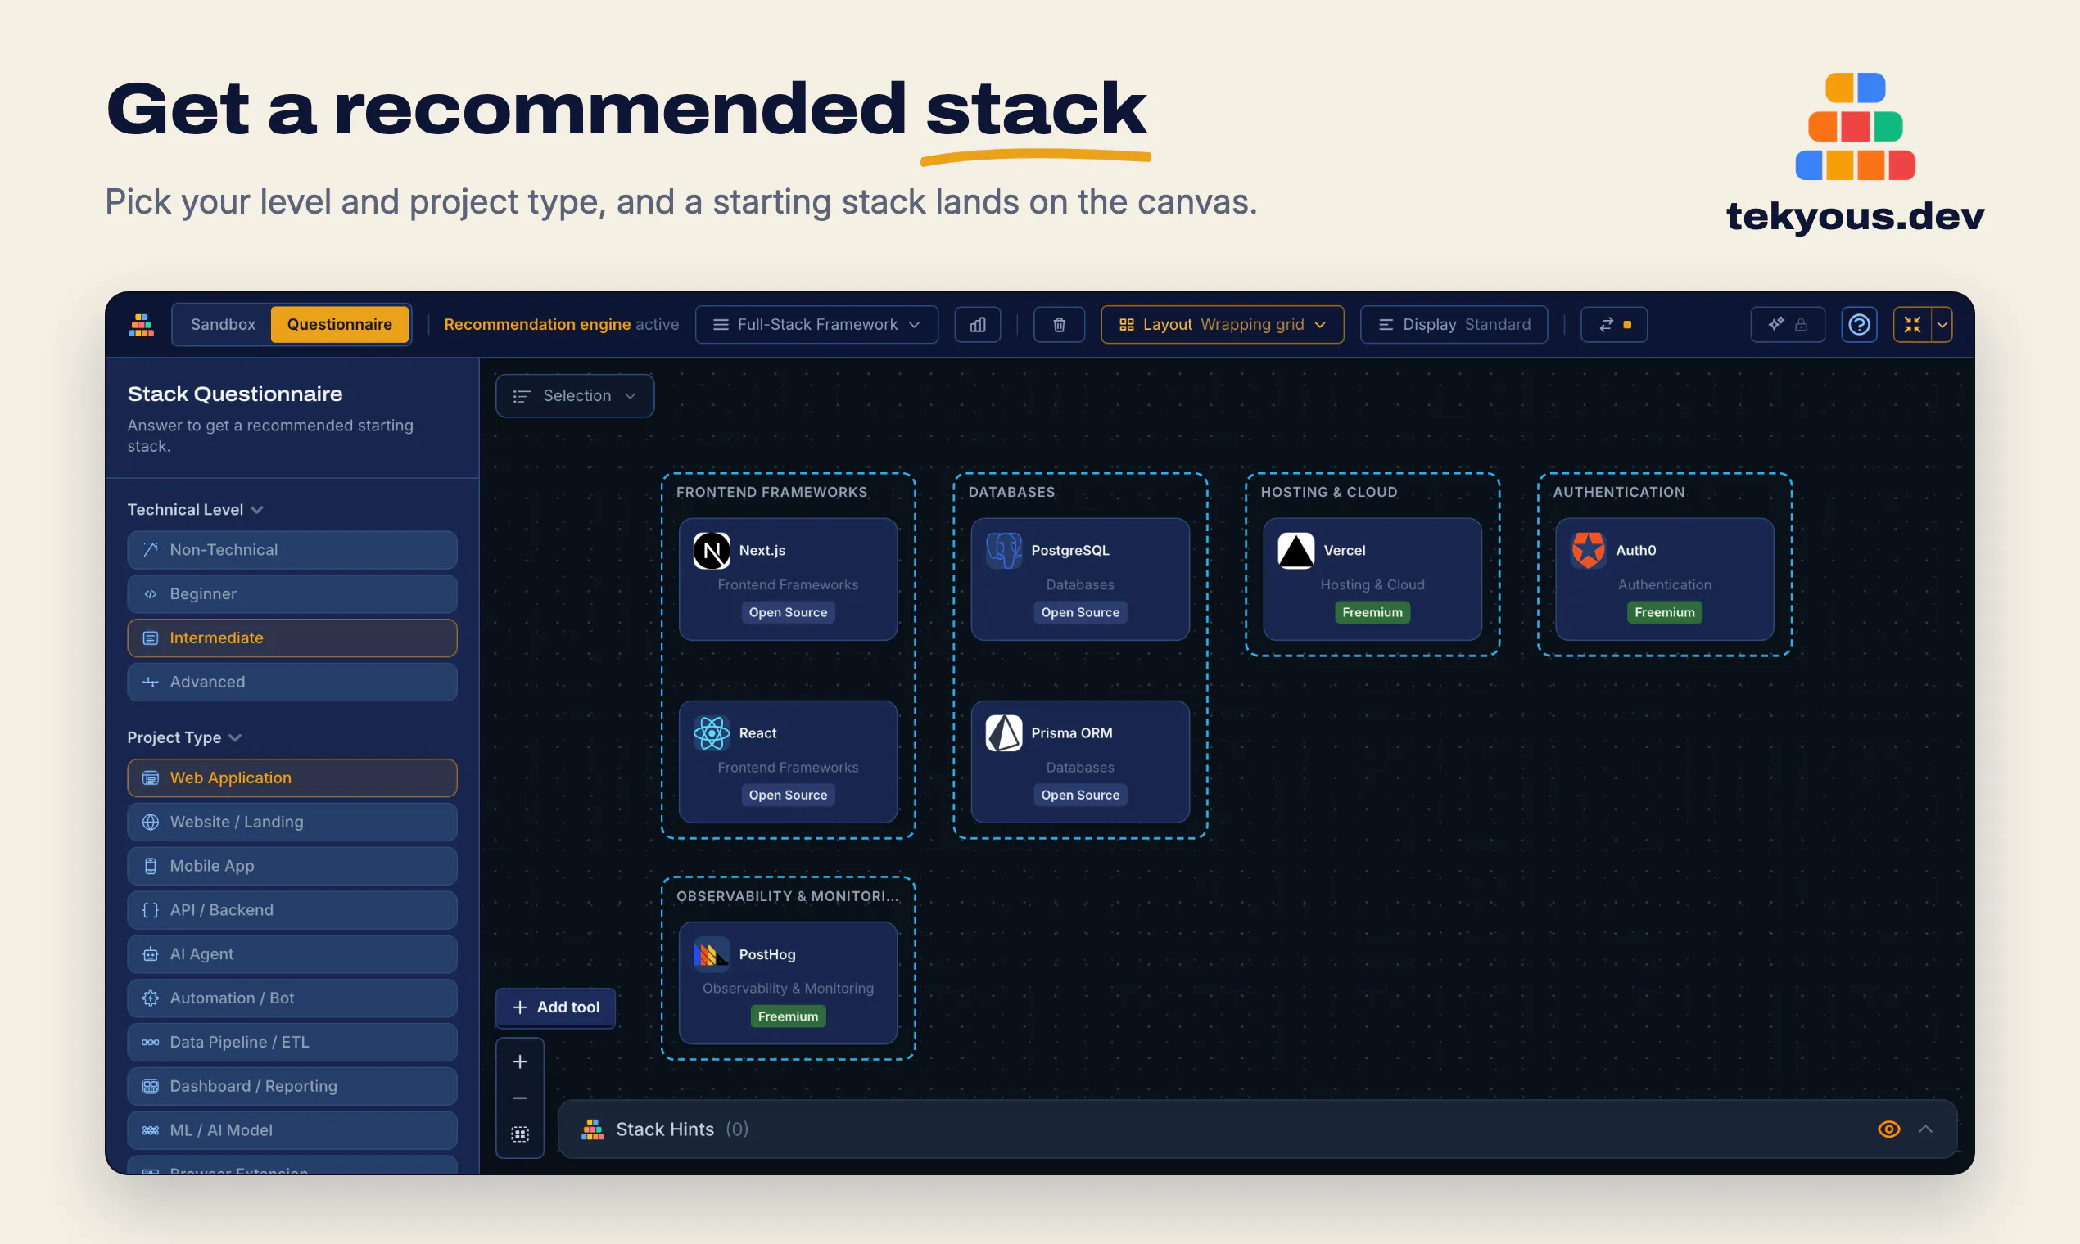
Task: Open the dropdown arrow beside fullscreen icon
Action: click(x=1942, y=325)
